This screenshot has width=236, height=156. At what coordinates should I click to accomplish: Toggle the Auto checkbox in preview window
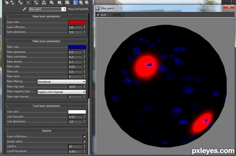98,15
